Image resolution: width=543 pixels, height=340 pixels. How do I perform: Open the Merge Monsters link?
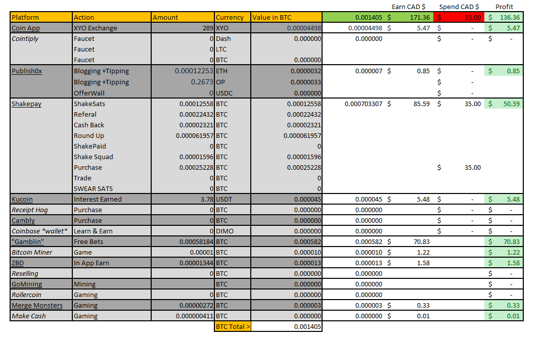coord(37,306)
